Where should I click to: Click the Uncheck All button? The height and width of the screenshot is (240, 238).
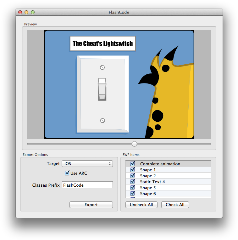[x=141, y=205]
